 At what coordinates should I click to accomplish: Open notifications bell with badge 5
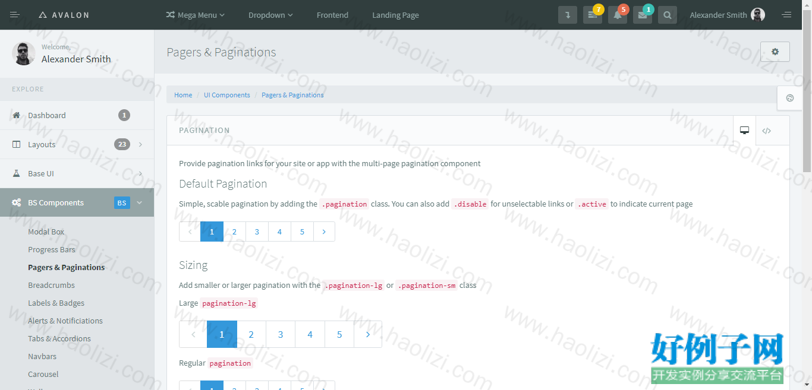[x=618, y=15]
